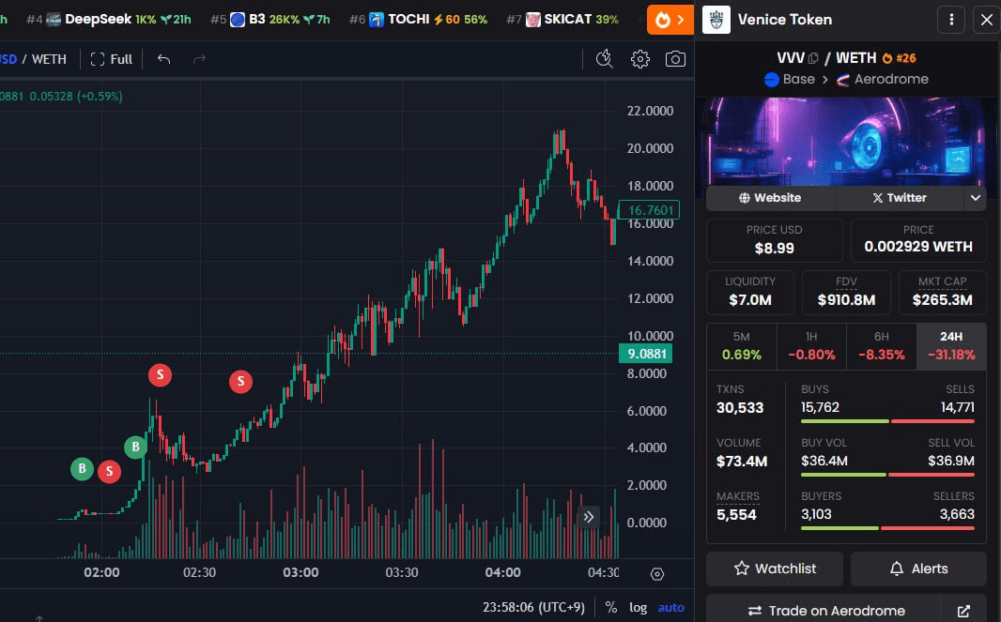This screenshot has height=622, width=1001.
Task: Expand more social links chevron
Action: [x=975, y=198]
